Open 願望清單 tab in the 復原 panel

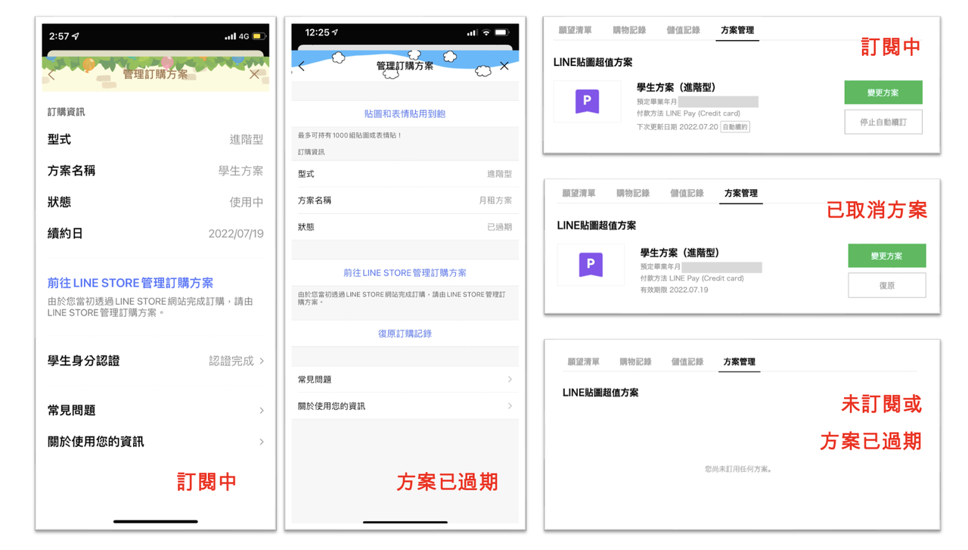[x=579, y=194]
